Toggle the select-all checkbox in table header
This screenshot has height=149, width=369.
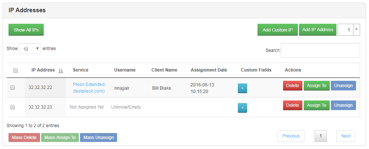pos(16,70)
